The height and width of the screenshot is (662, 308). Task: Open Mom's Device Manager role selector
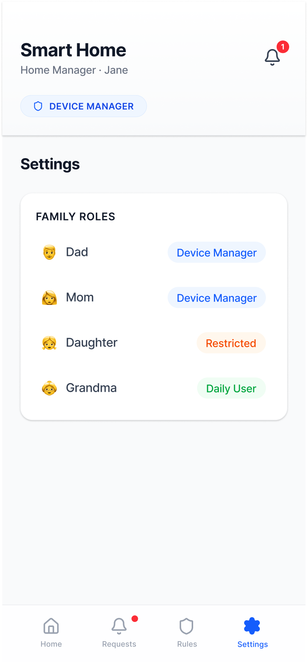(217, 298)
